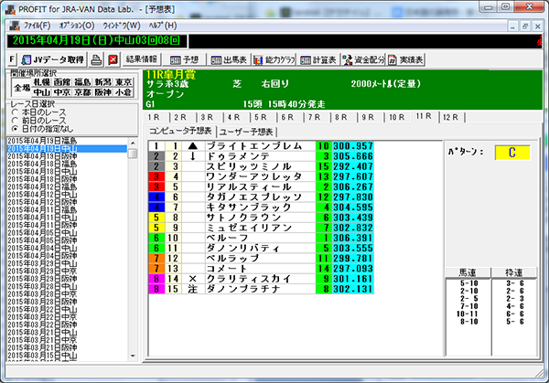
Task: Select 札幌 venue button
Action: coord(42,82)
